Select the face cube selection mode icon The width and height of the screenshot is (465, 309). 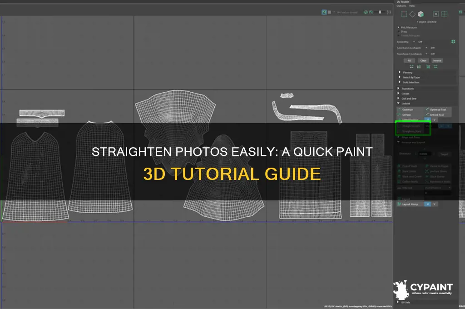click(420, 14)
